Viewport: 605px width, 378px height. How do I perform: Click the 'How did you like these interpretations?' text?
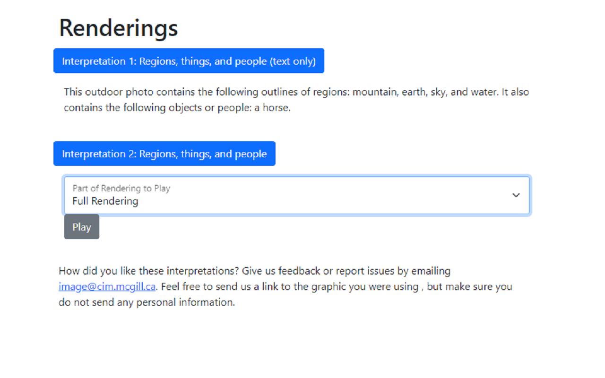[x=149, y=271]
